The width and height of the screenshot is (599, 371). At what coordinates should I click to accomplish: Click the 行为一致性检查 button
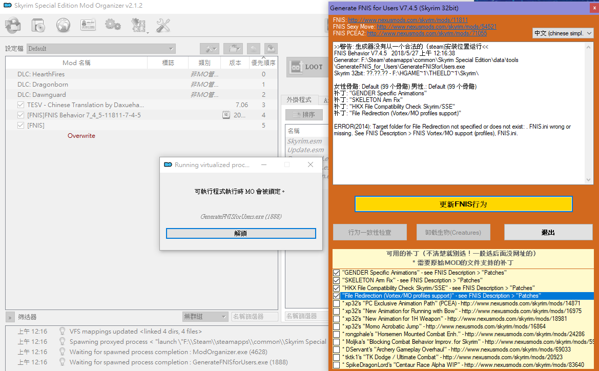click(x=370, y=232)
